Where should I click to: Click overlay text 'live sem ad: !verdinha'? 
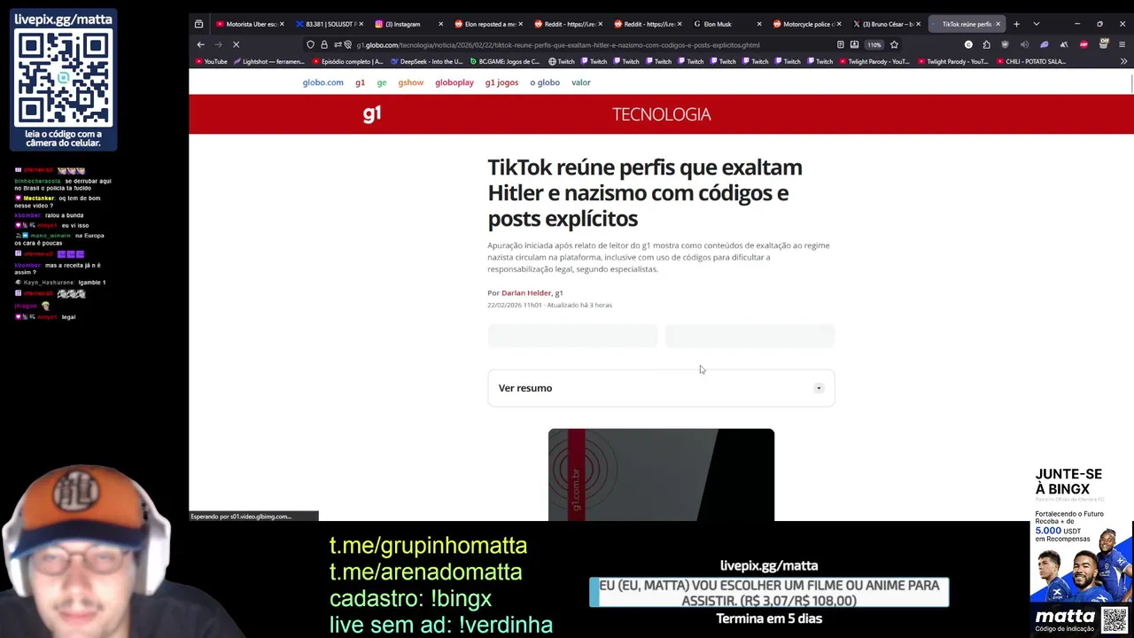(x=441, y=625)
